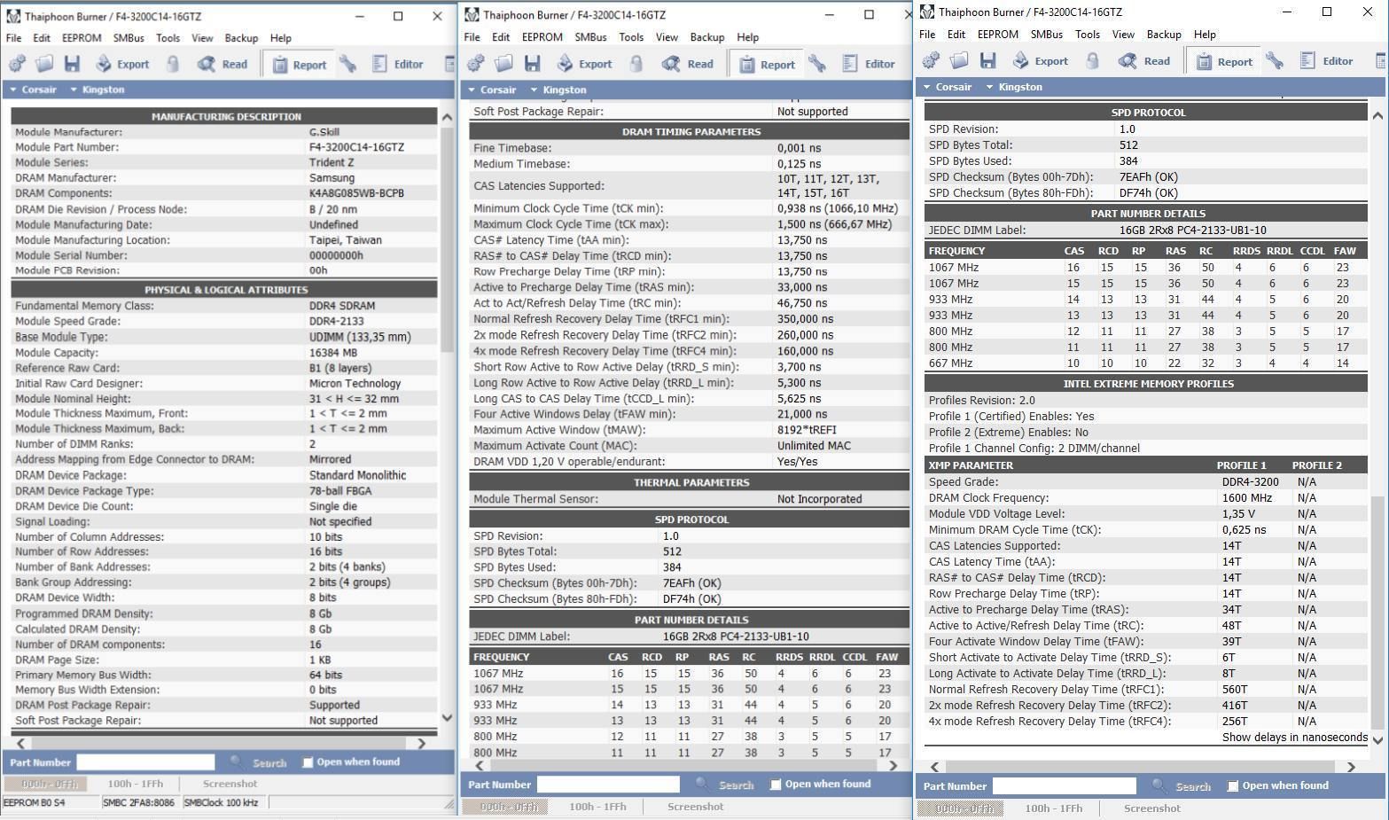Click Part Number input field in right window
This screenshot has height=820, width=1389.
(x=1065, y=786)
